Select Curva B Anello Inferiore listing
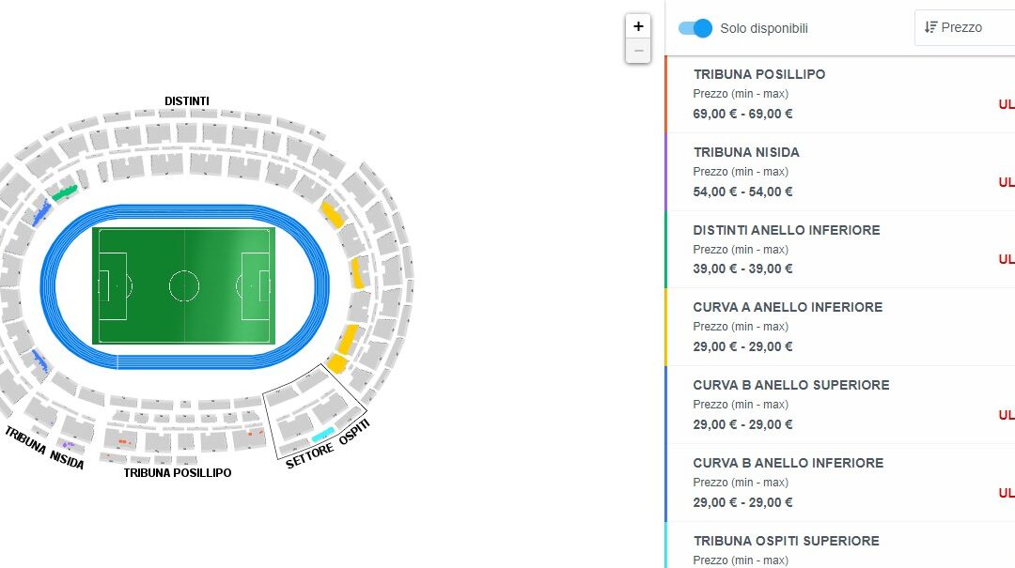This screenshot has height=568, width=1015. pyautogui.click(x=840, y=483)
